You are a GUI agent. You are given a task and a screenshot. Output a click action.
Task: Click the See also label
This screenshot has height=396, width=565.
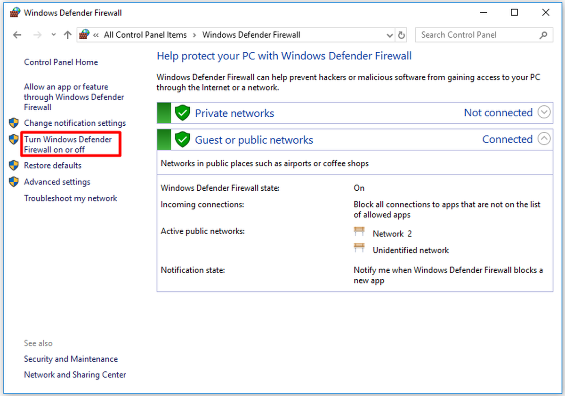click(39, 343)
